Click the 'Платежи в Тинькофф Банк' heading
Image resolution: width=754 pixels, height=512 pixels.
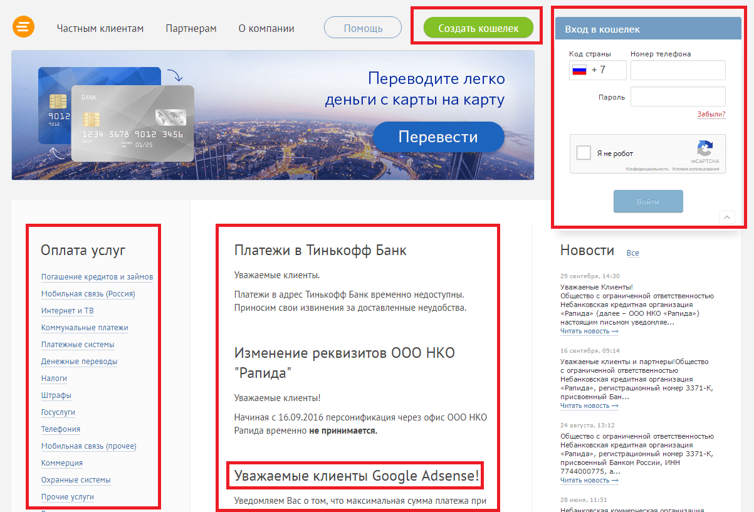pos(320,251)
